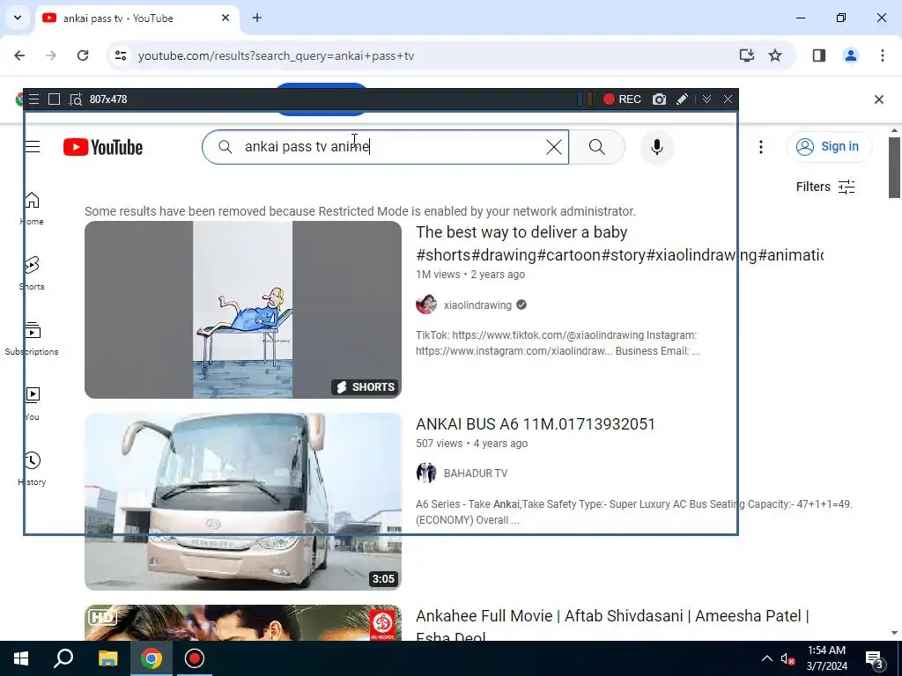Start voice search with the microphone

point(656,147)
